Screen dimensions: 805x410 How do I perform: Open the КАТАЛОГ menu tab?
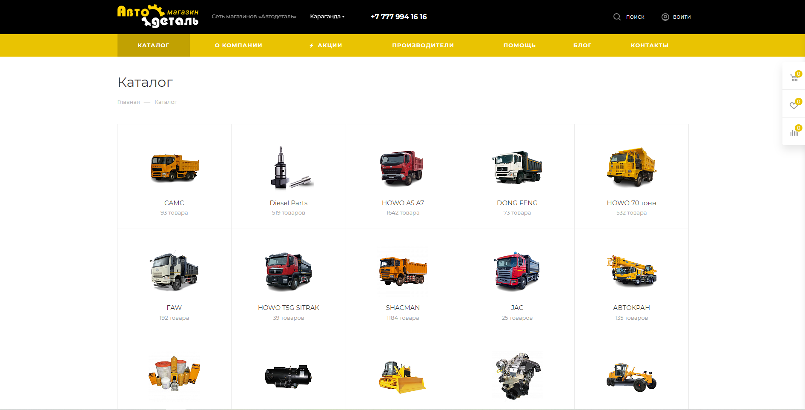153,45
